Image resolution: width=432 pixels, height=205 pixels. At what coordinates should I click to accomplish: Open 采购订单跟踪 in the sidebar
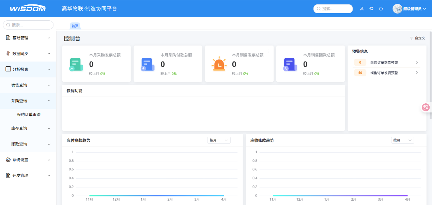coord(28,115)
